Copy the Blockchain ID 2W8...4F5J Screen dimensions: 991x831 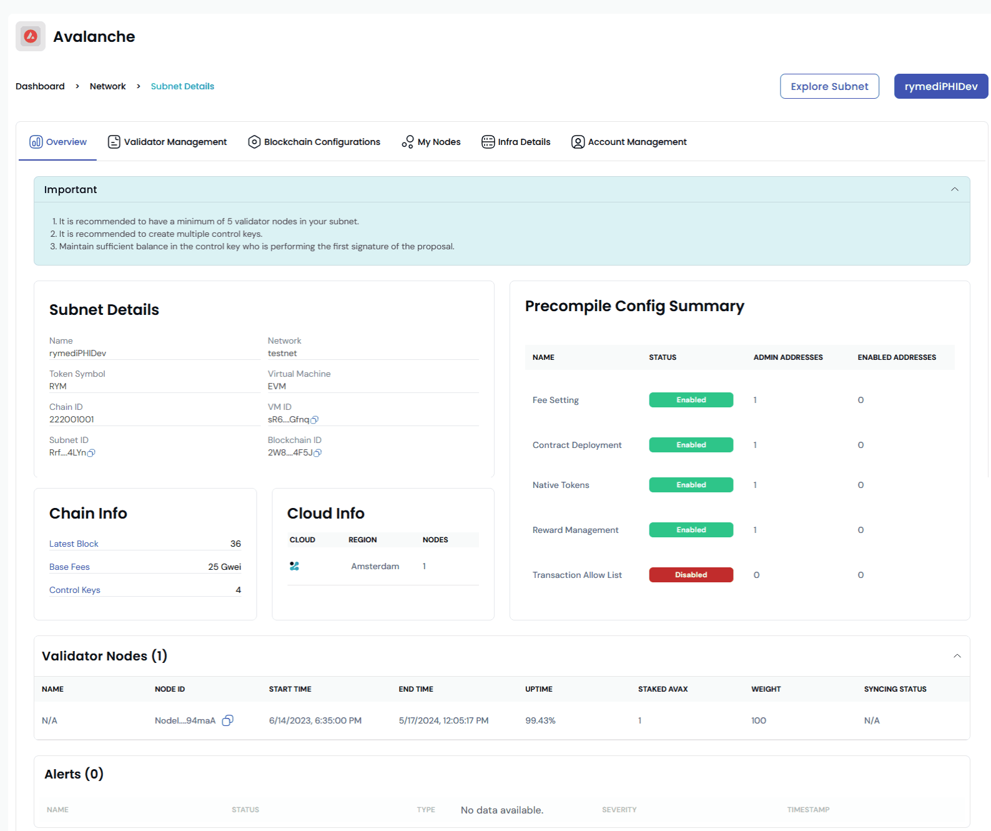tap(317, 453)
